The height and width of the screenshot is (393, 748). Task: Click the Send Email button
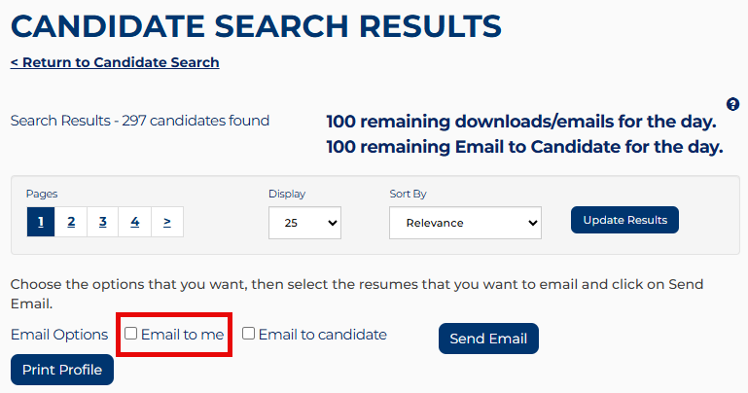tap(488, 339)
